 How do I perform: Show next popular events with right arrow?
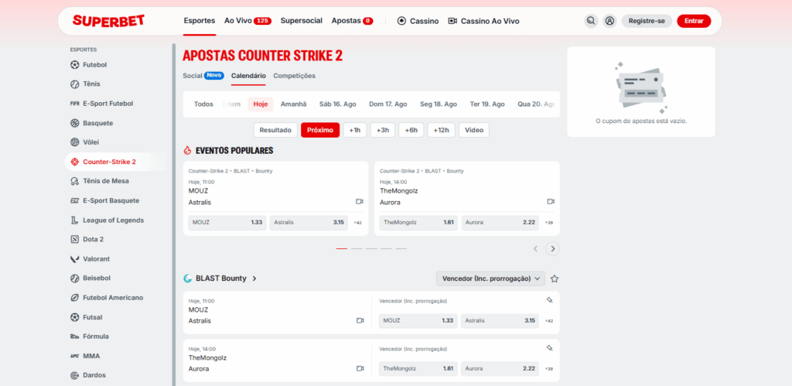coord(552,248)
